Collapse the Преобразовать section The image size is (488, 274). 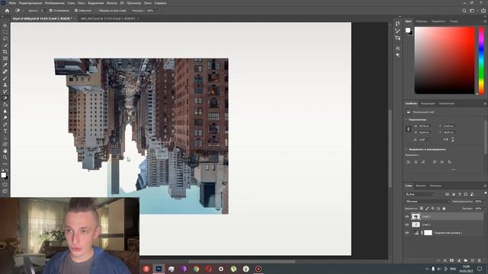[406, 119]
